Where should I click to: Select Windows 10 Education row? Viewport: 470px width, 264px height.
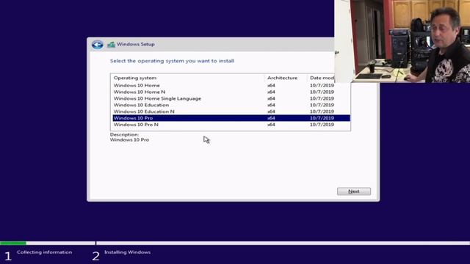[x=231, y=105]
